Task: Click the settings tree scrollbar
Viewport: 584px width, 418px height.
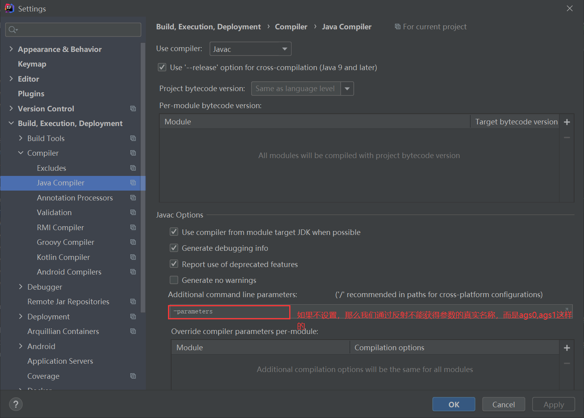Action: tap(143, 178)
